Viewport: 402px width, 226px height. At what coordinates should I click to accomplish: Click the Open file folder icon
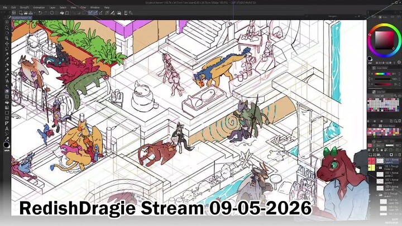coord(26,13)
